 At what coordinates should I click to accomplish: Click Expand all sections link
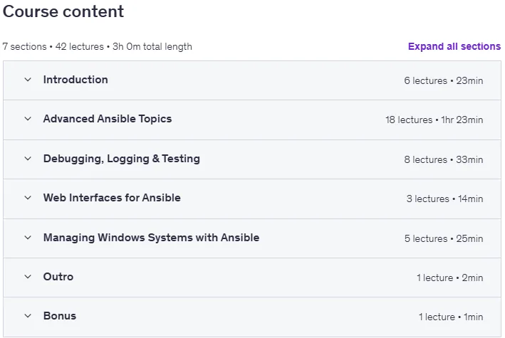pos(454,46)
